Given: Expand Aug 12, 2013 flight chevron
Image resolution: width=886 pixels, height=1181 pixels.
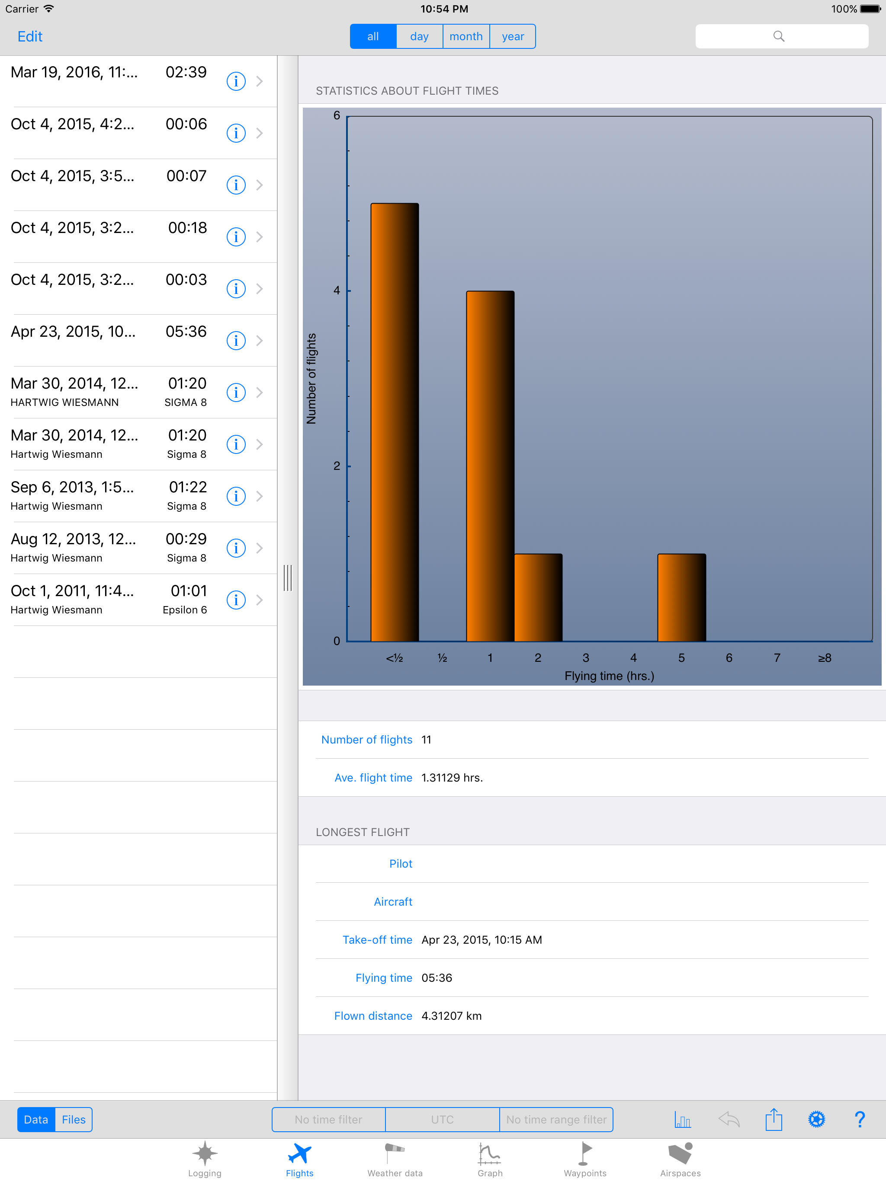Looking at the screenshot, I should [x=260, y=548].
